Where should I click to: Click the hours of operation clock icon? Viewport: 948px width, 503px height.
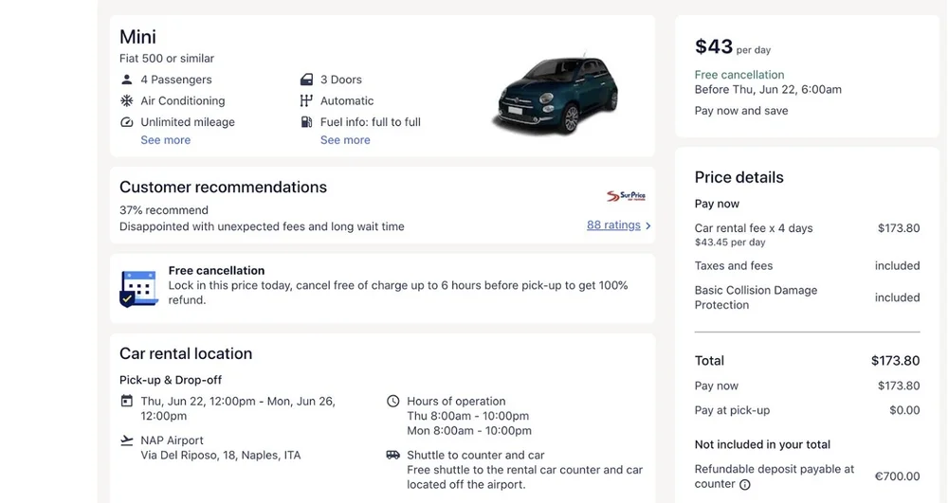[x=393, y=401]
